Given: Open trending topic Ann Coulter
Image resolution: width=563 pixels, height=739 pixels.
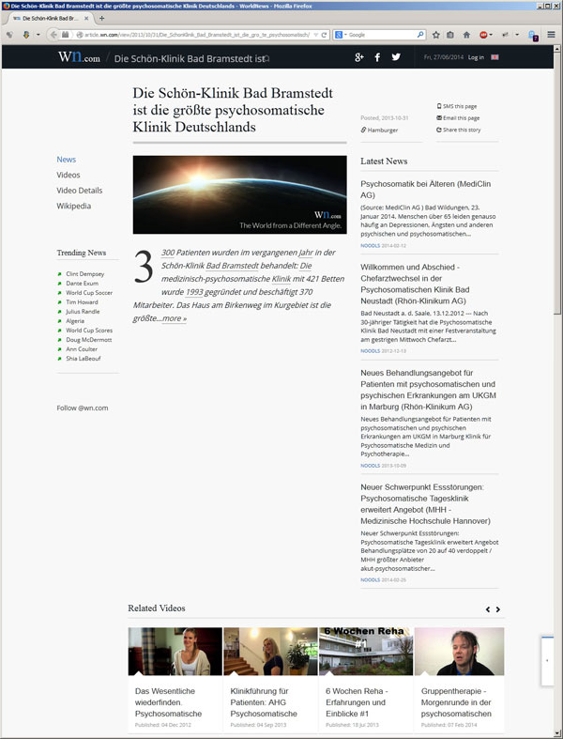Looking at the screenshot, I should point(82,349).
